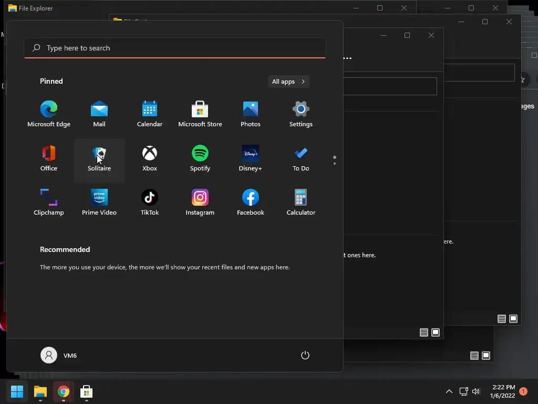Launch the Photos app

click(x=251, y=114)
